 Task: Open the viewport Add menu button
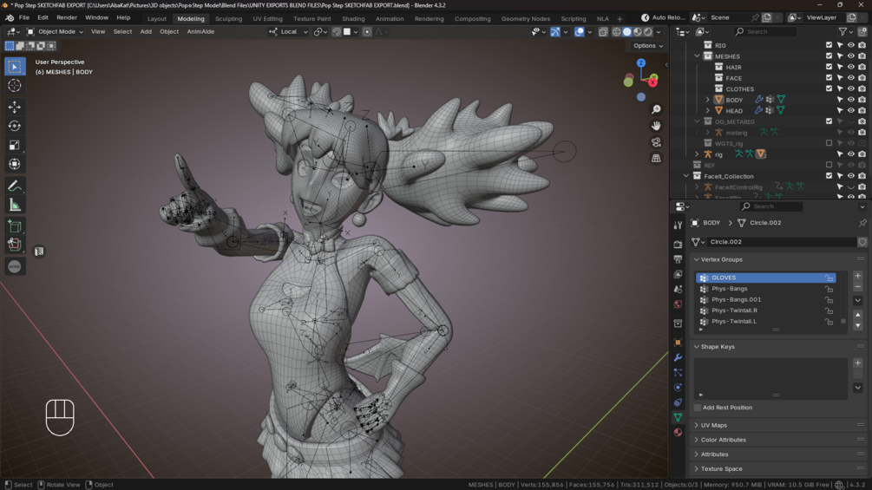(x=146, y=32)
